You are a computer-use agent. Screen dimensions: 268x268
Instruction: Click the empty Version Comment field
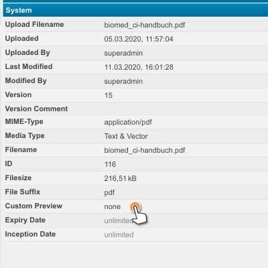pos(186,109)
